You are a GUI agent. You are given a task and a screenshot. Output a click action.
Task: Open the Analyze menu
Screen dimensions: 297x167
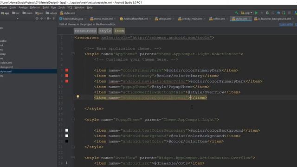coord(23,7)
